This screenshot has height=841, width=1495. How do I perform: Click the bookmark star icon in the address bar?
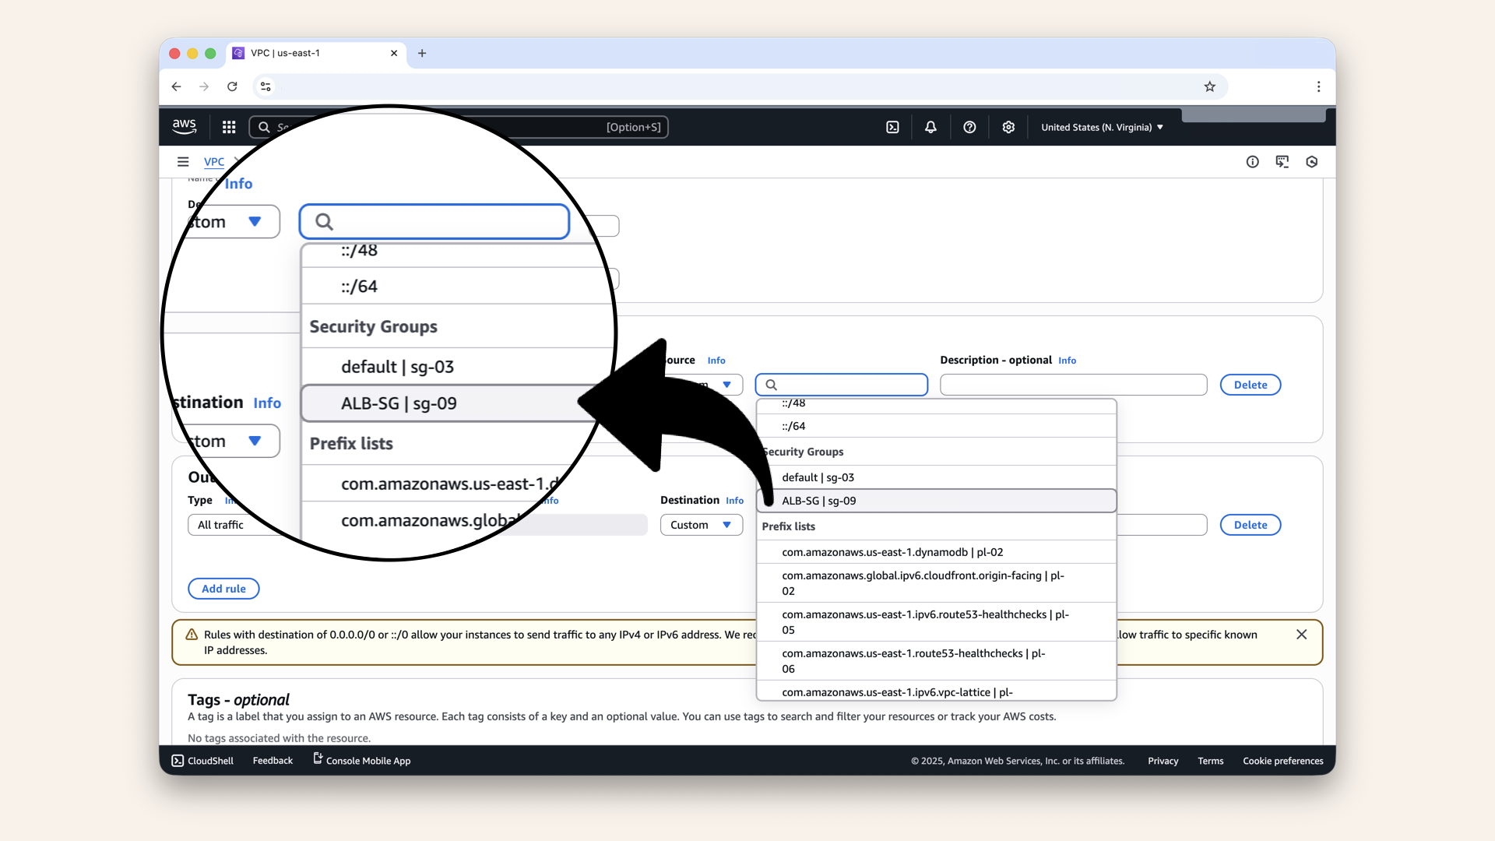pos(1210,86)
